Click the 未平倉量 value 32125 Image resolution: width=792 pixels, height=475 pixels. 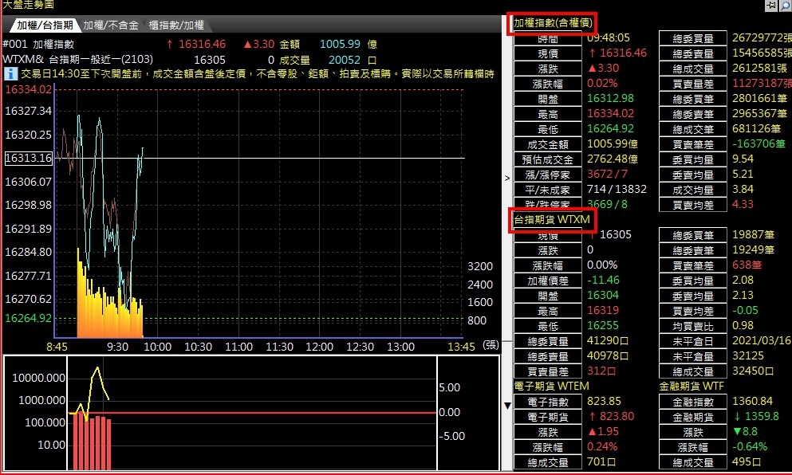[747, 356]
